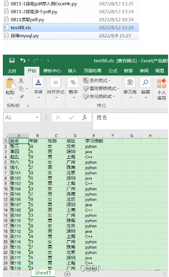This screenshot has height=277, width=169.
Task: Select column E header
Action: click(94, 136)
